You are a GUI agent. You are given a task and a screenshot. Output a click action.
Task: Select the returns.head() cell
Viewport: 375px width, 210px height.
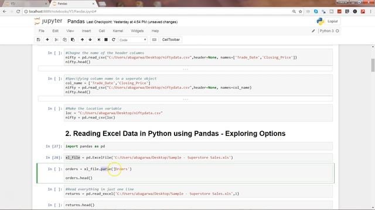pyautogui.click(x=198, y=205)
